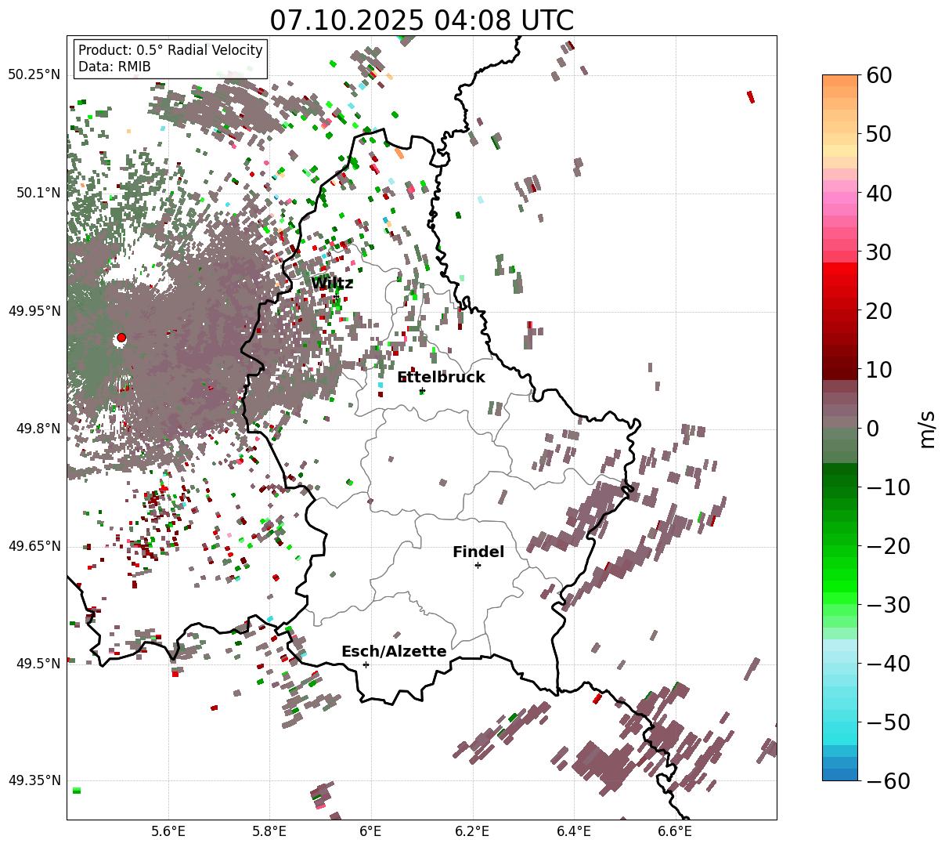Click the Esch/Alzette station cross marker
Viewport: 945px width, 847px height.
pyautogui.click(x=366, y=664)
